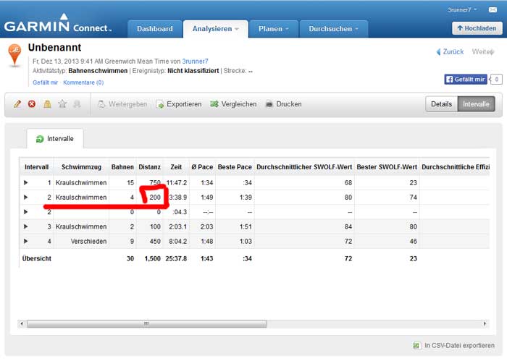This screenshot has width=507, height=361.
Task: Click Exportieren in the toolbar
Action: (179, 104)
